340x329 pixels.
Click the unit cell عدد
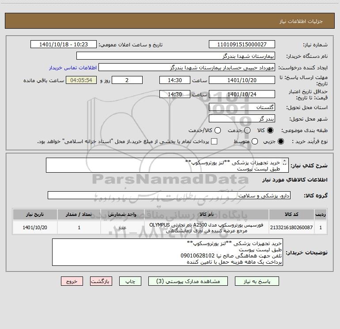coord(122,227)
